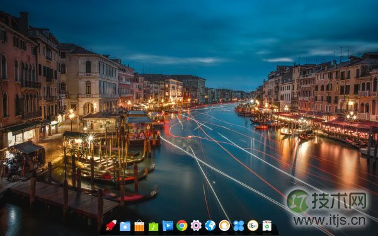Open the blue File Manager folder icon

pos(125,226)
